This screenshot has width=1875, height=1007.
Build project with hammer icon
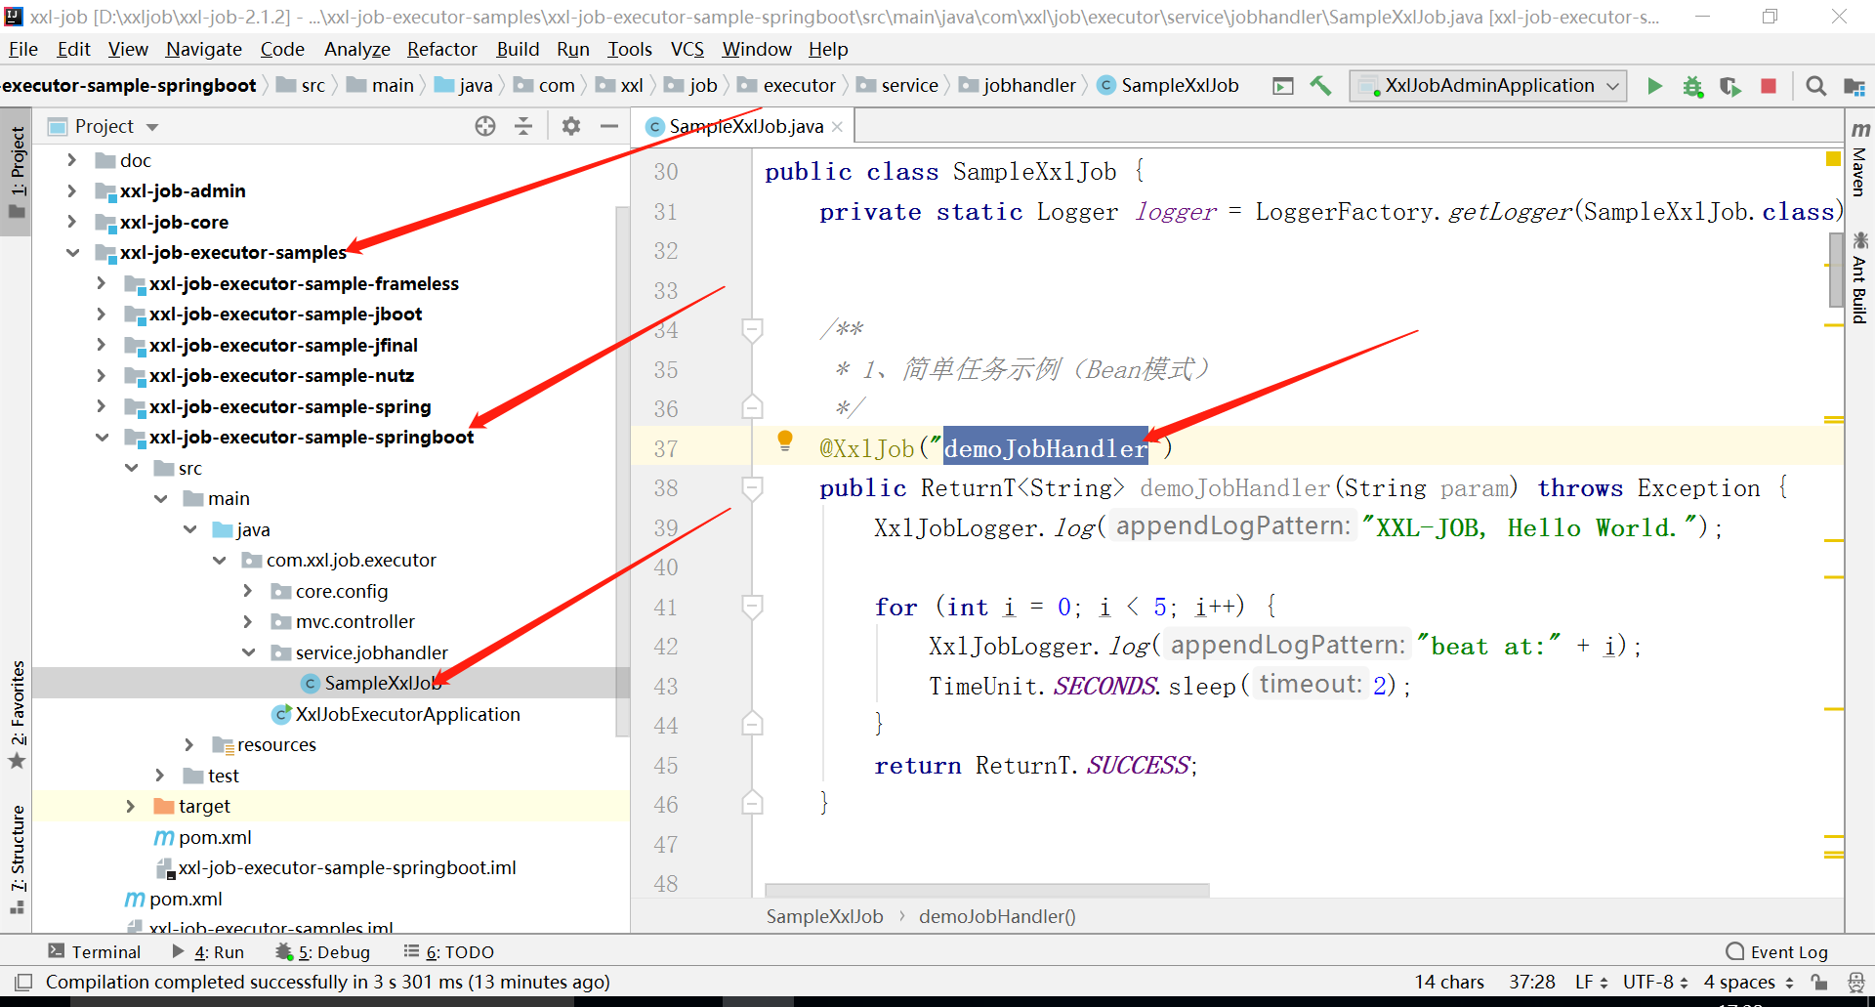pyautogui.click(x=1320, y=86)
